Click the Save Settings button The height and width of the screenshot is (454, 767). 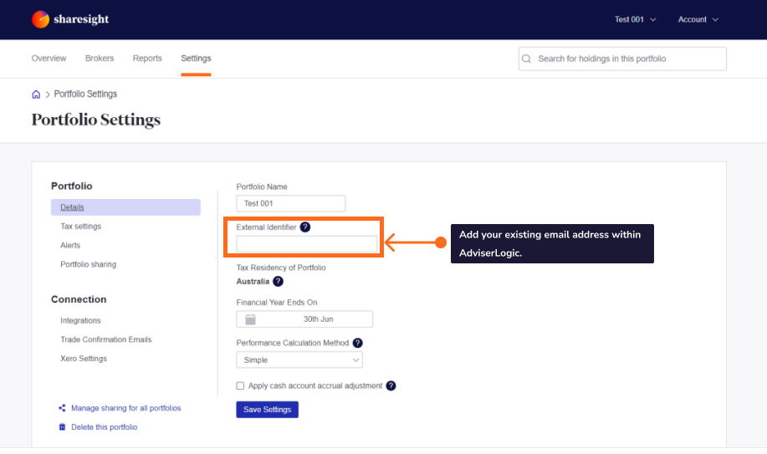click(x=267, y=410)
